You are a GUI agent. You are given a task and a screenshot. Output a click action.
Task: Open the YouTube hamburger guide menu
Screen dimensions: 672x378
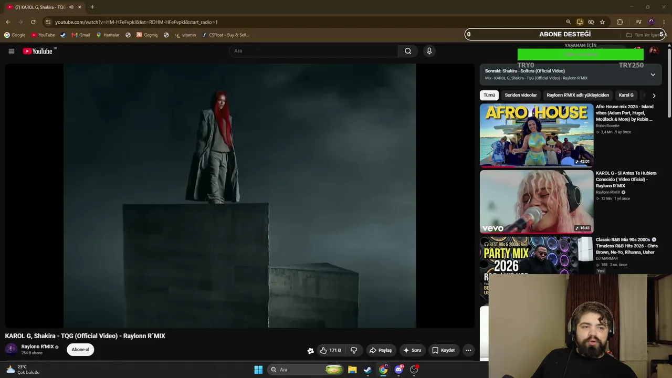click(x=11, y=51)
